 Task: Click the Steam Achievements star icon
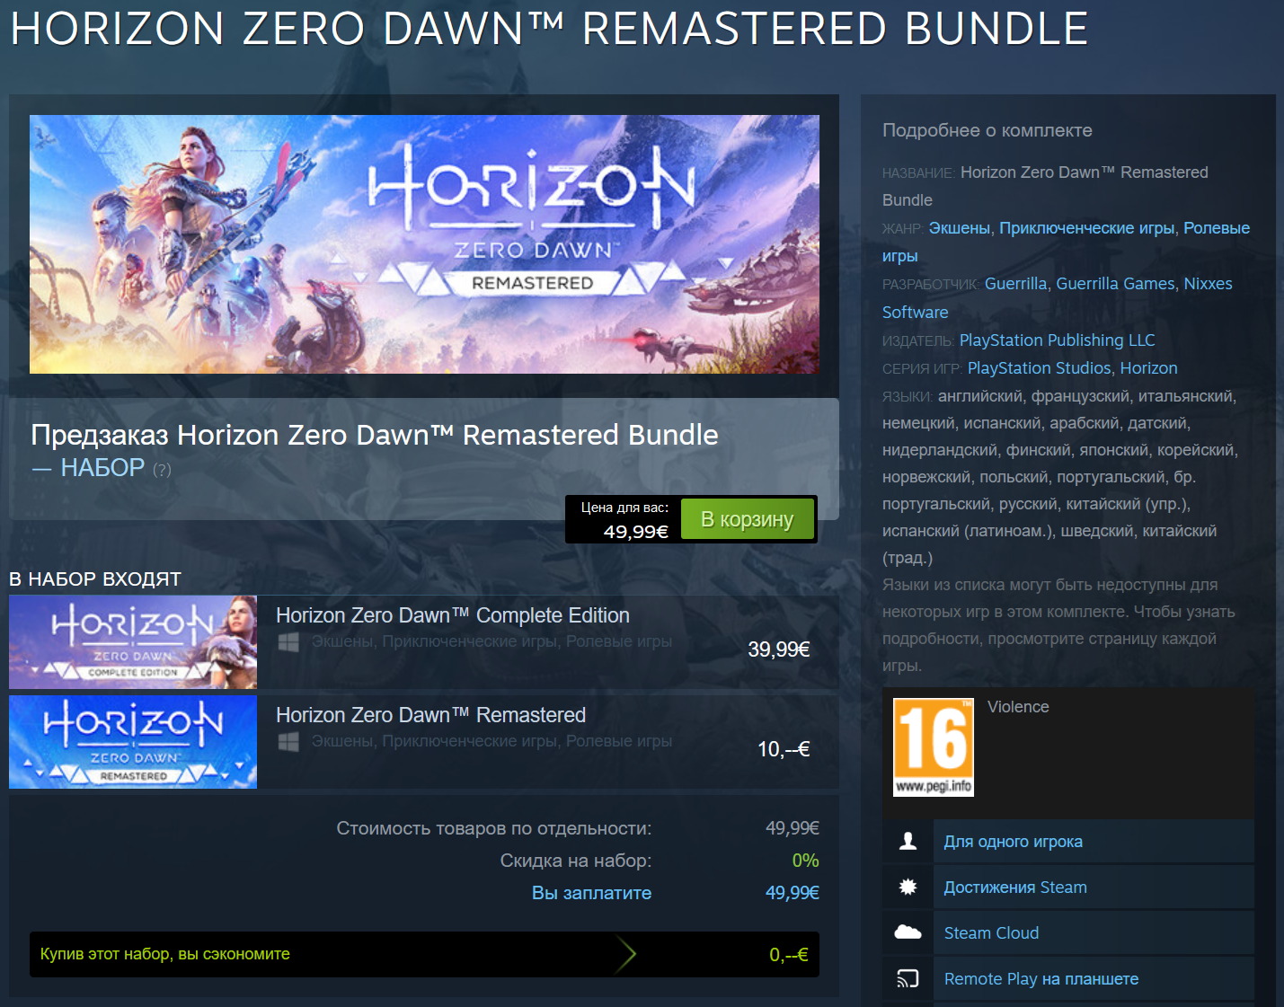click(908, 888)
